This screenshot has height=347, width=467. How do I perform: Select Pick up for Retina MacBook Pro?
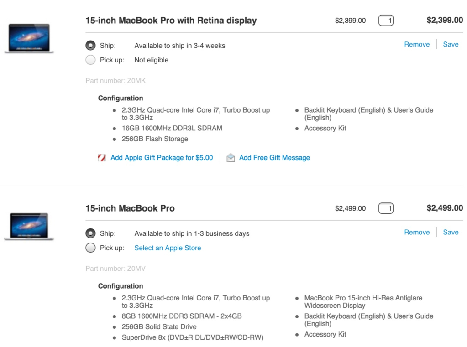pos(91,60)
